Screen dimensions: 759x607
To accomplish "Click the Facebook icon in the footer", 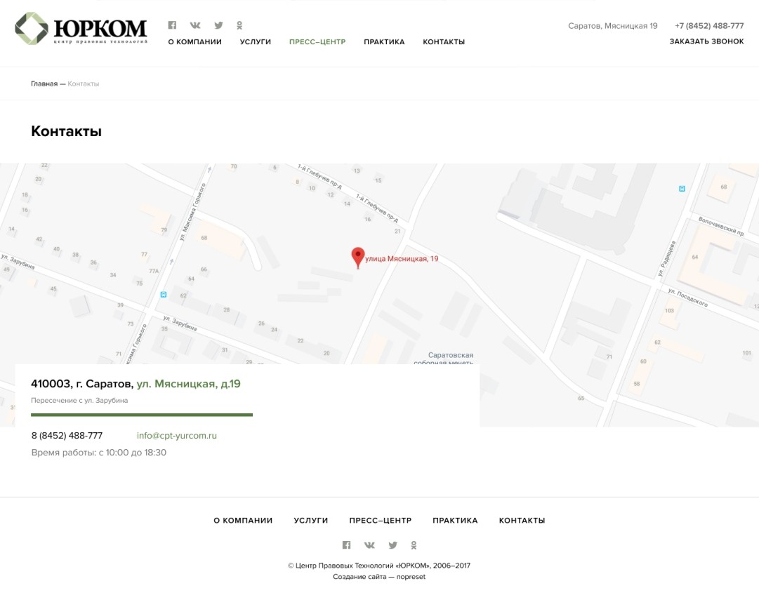I will [x=346, y=545].
